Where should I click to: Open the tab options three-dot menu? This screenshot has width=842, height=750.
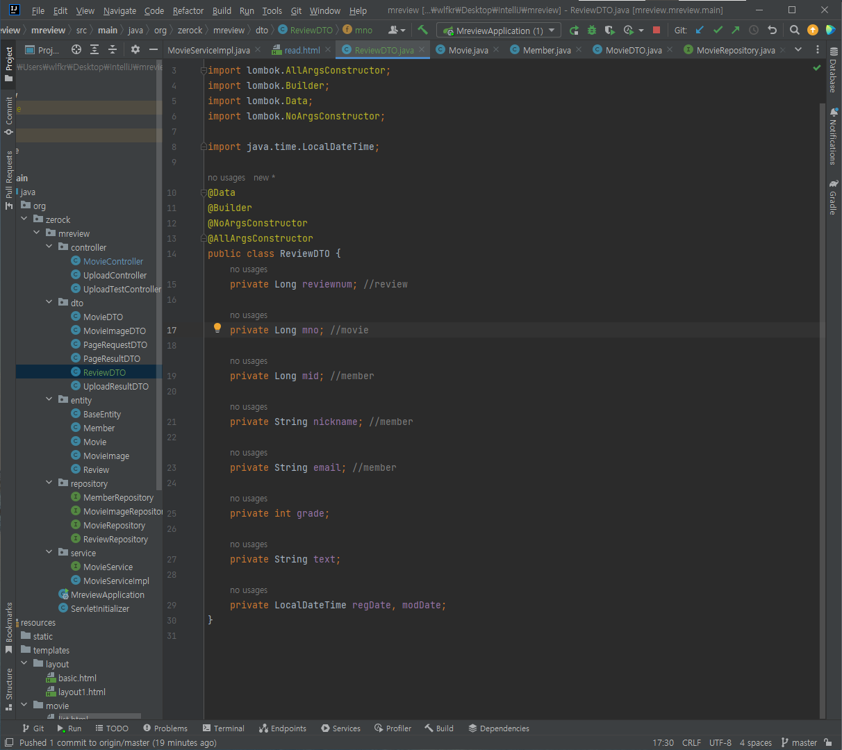tap(817, 50)
